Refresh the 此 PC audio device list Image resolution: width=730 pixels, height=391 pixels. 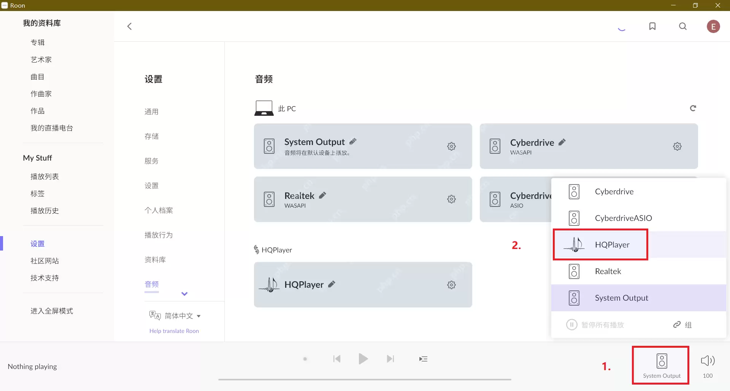(693, 108)
